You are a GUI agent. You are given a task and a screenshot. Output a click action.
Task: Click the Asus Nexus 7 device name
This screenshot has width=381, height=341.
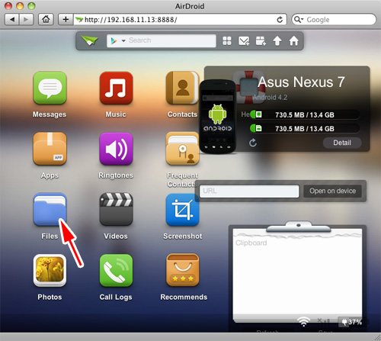click(x=301, y=82)
